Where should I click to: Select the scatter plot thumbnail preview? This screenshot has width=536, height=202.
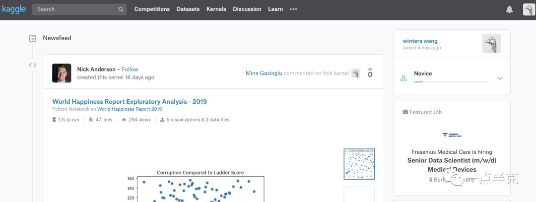pyautogui.click(x=359, y=164)
